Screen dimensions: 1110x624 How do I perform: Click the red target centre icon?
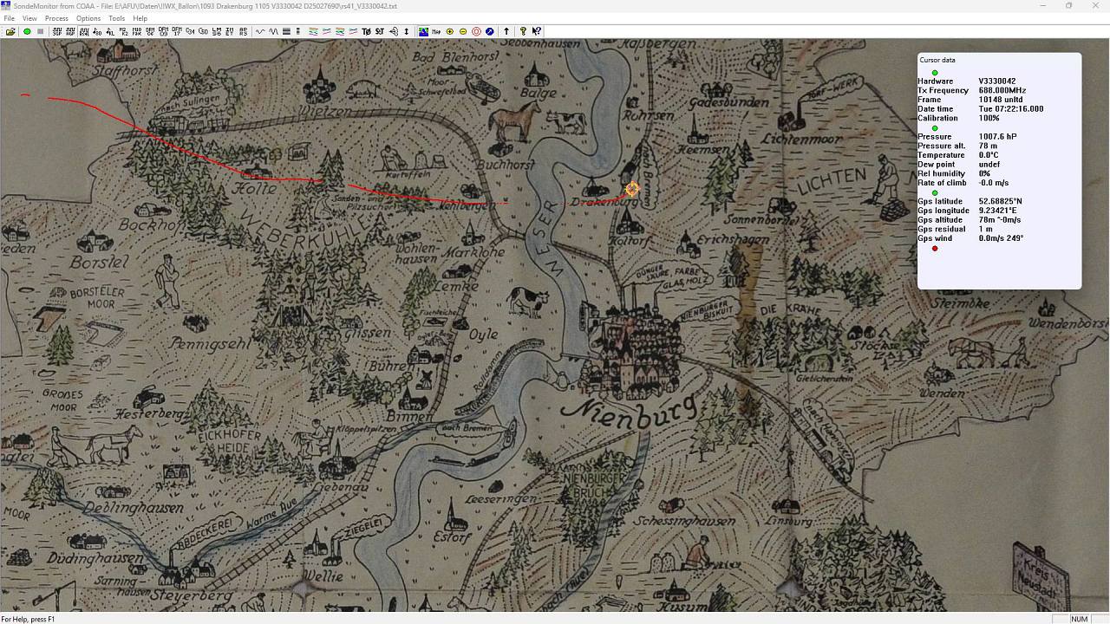(476, 31)
